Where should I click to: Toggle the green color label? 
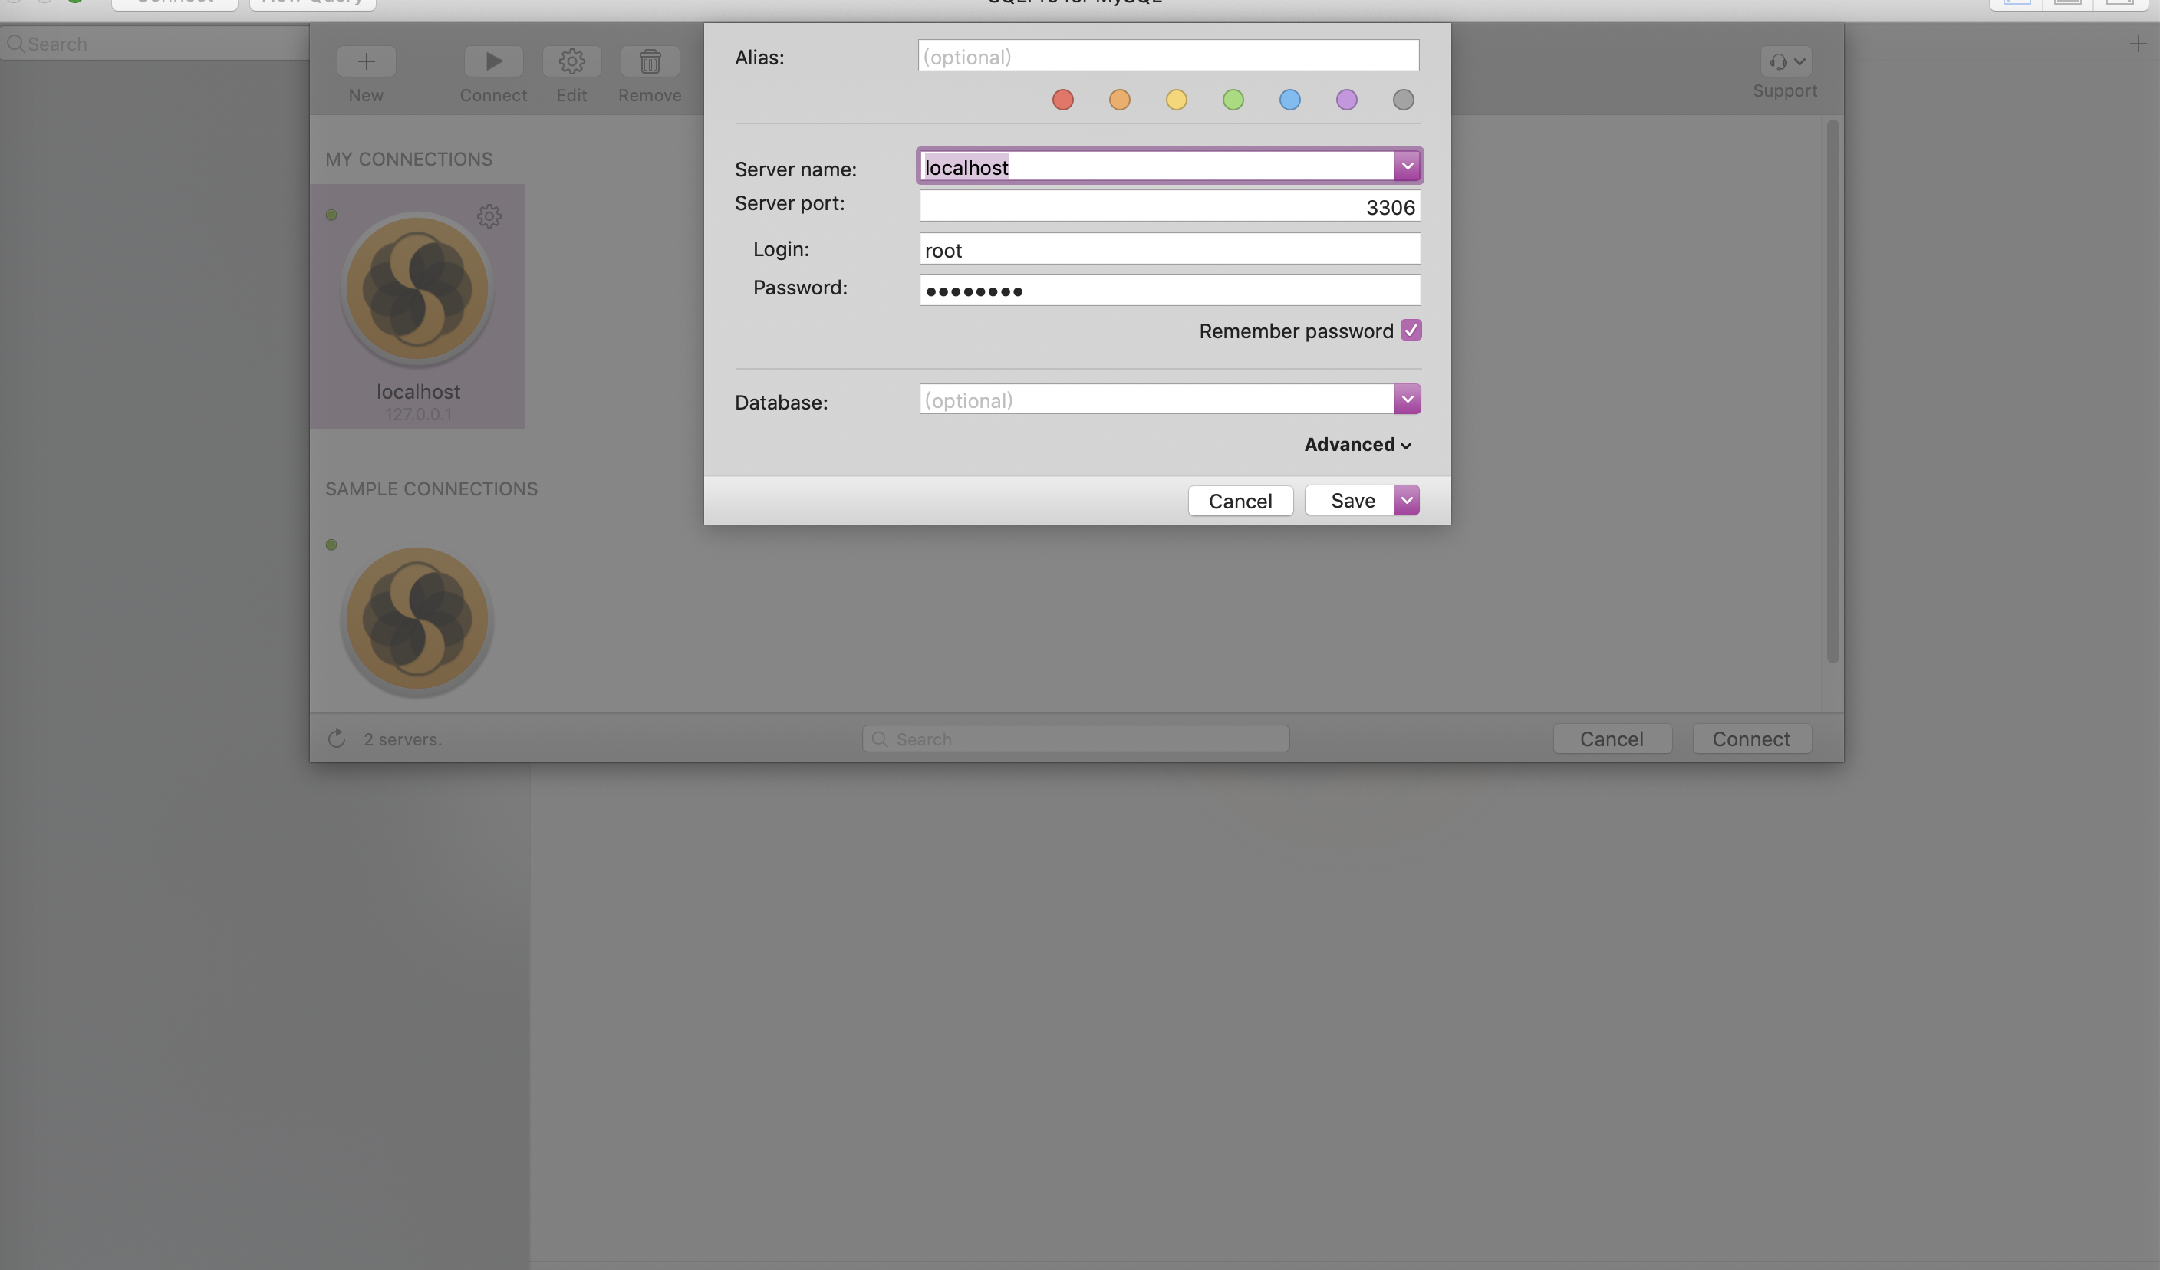pos(1232,98)
